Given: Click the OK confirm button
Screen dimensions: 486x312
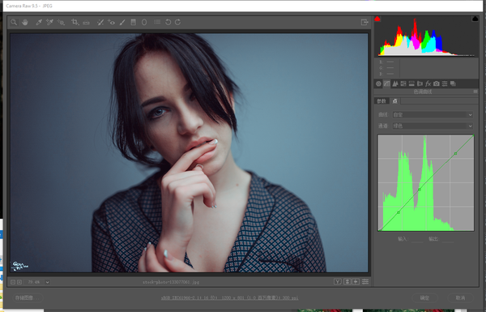Looking at the screenshot, I should tap(424, 297).
